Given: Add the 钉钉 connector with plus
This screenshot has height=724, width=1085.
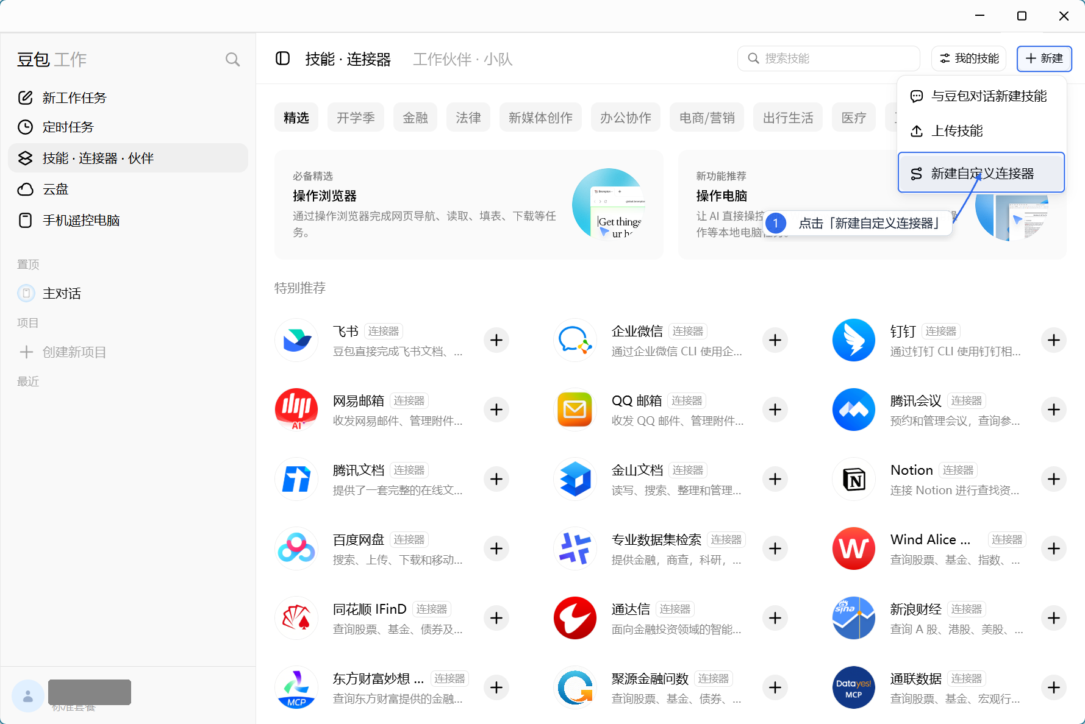Looking at the screenshot, I should pyautogui.click(x=1054, y=340).
